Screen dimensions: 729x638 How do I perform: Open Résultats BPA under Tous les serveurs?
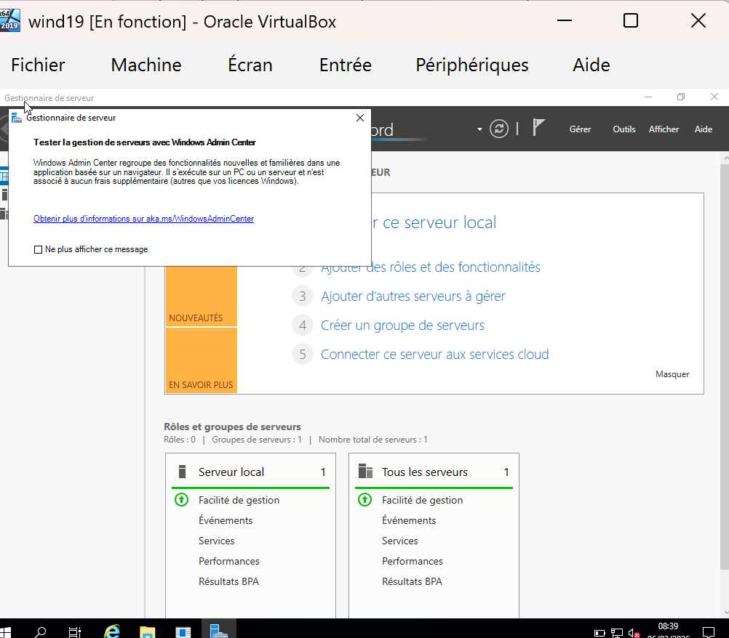click(412, 582)
